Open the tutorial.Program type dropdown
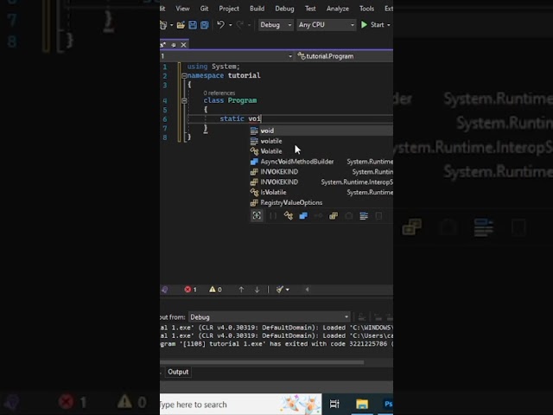The width and height of the screenshot is (553, 415). [x=345, y=56]
